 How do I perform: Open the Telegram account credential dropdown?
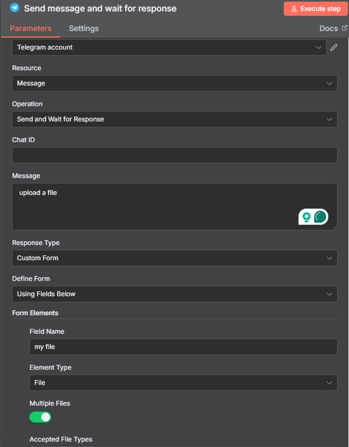coord(169,47)
